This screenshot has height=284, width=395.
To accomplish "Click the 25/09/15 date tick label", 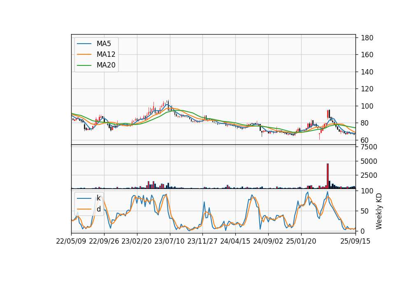I will click(x=355, y=241).
